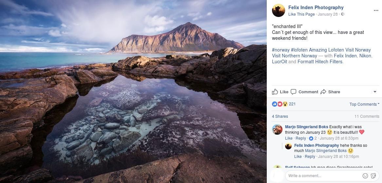The height and width of the screenshot is (183, 382).
Task: Reply to Marjo Slingerland Boks's comment
Action: tap(301, 138)
